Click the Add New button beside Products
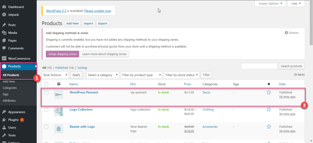 click(x=72, y=23)
